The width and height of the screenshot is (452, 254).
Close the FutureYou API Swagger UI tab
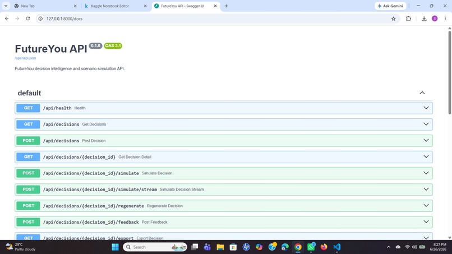coord(215,6)
